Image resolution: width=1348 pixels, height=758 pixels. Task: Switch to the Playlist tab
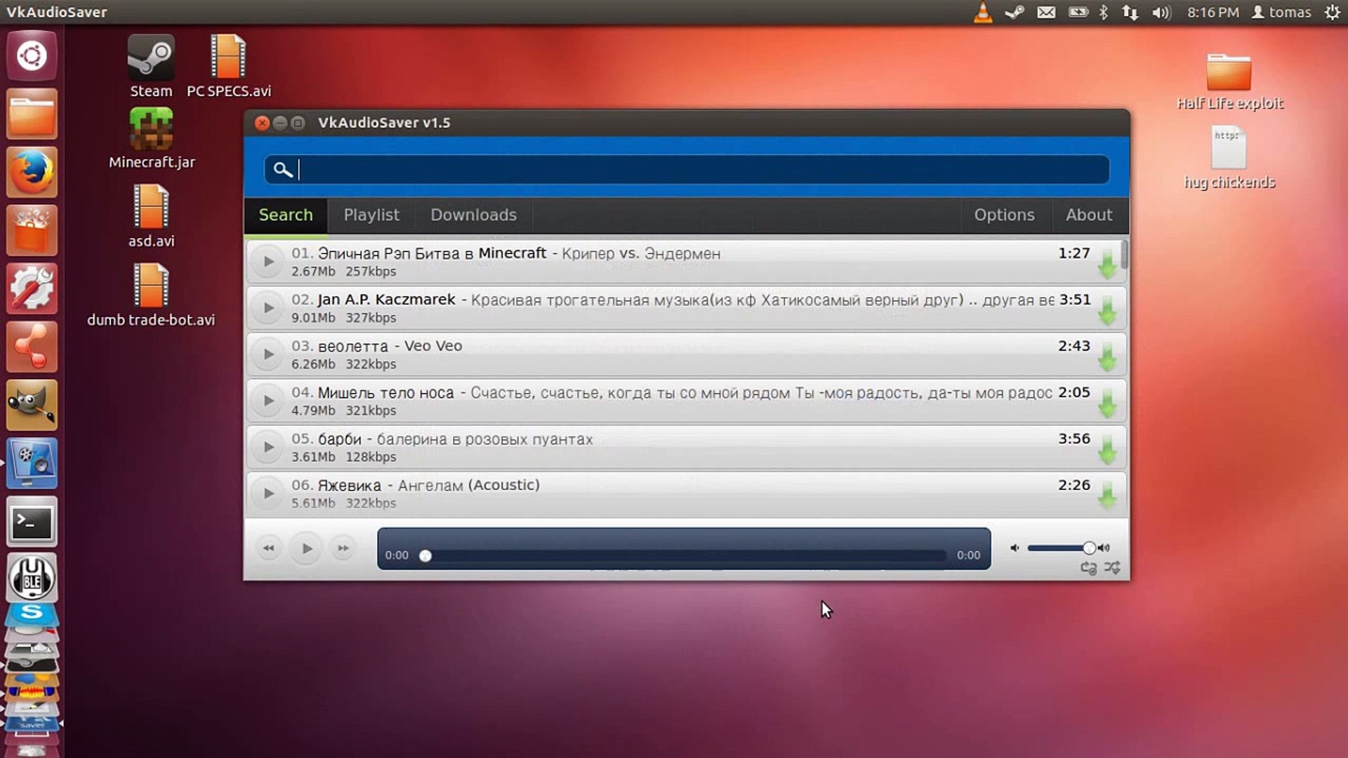click(x=371, y=215)
